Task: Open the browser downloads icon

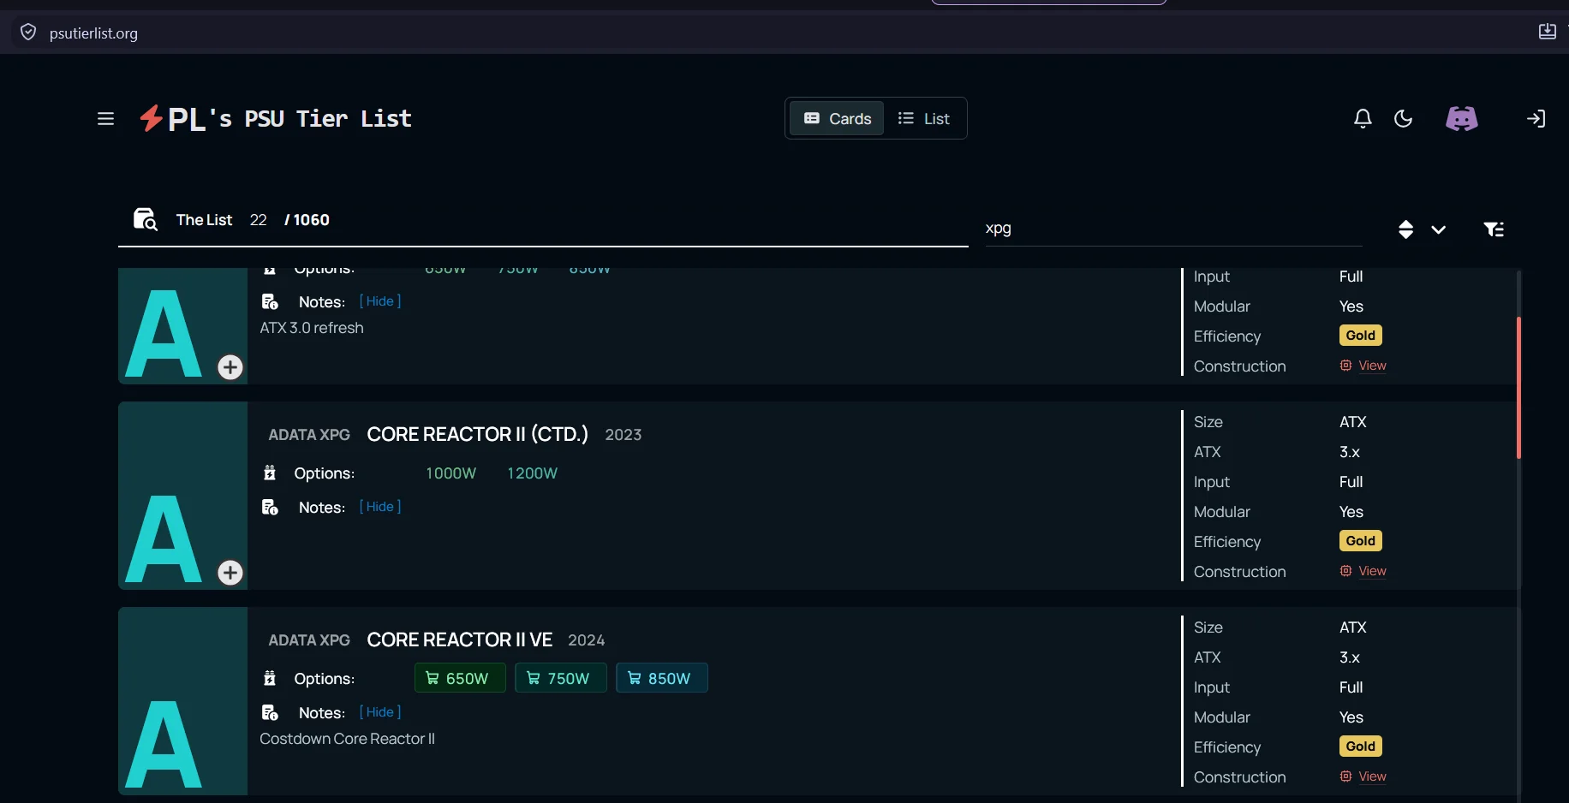Action: (x=1548, y=32)
